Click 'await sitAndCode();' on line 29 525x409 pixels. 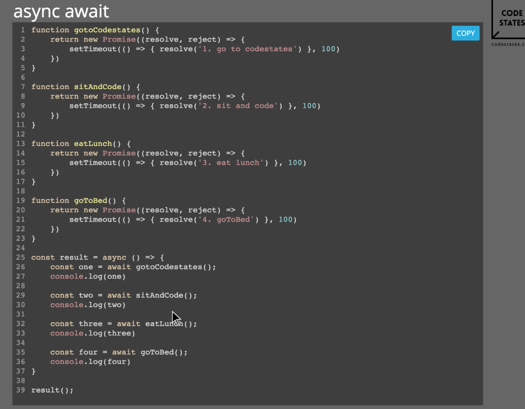pyautogui.click(x=152, y=295)
